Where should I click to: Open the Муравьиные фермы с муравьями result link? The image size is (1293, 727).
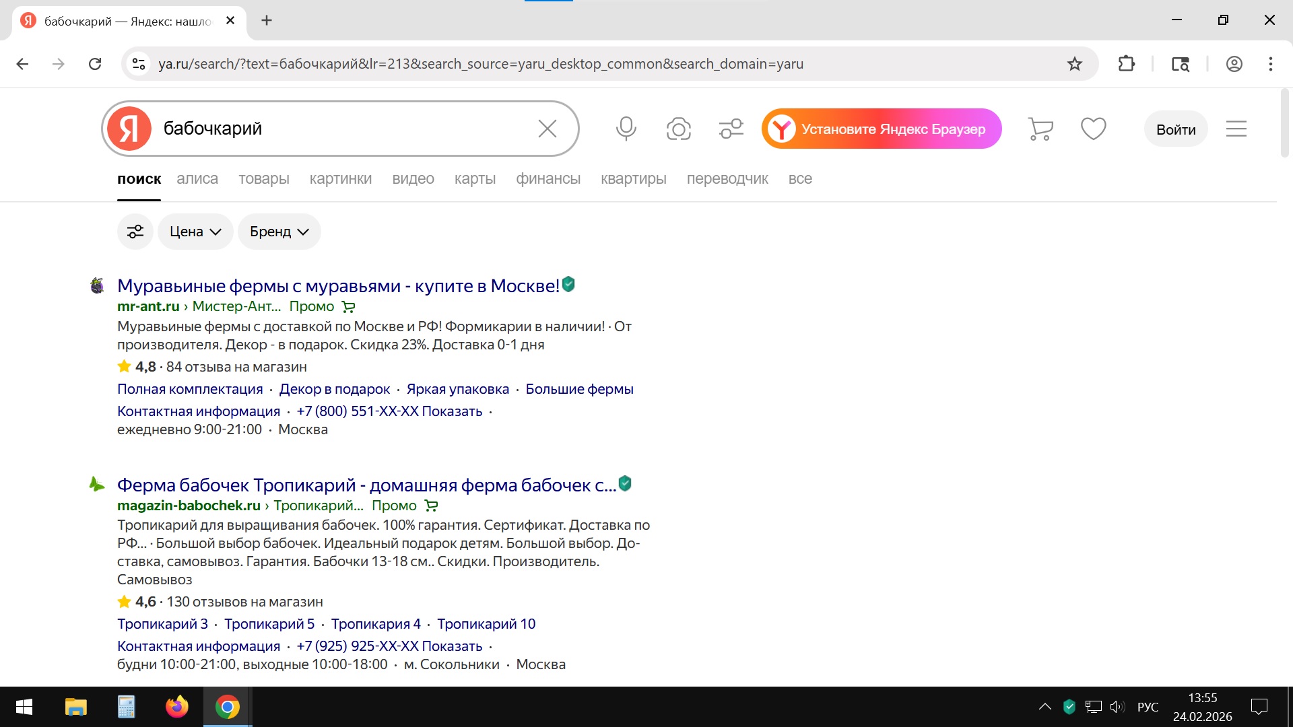338,286
